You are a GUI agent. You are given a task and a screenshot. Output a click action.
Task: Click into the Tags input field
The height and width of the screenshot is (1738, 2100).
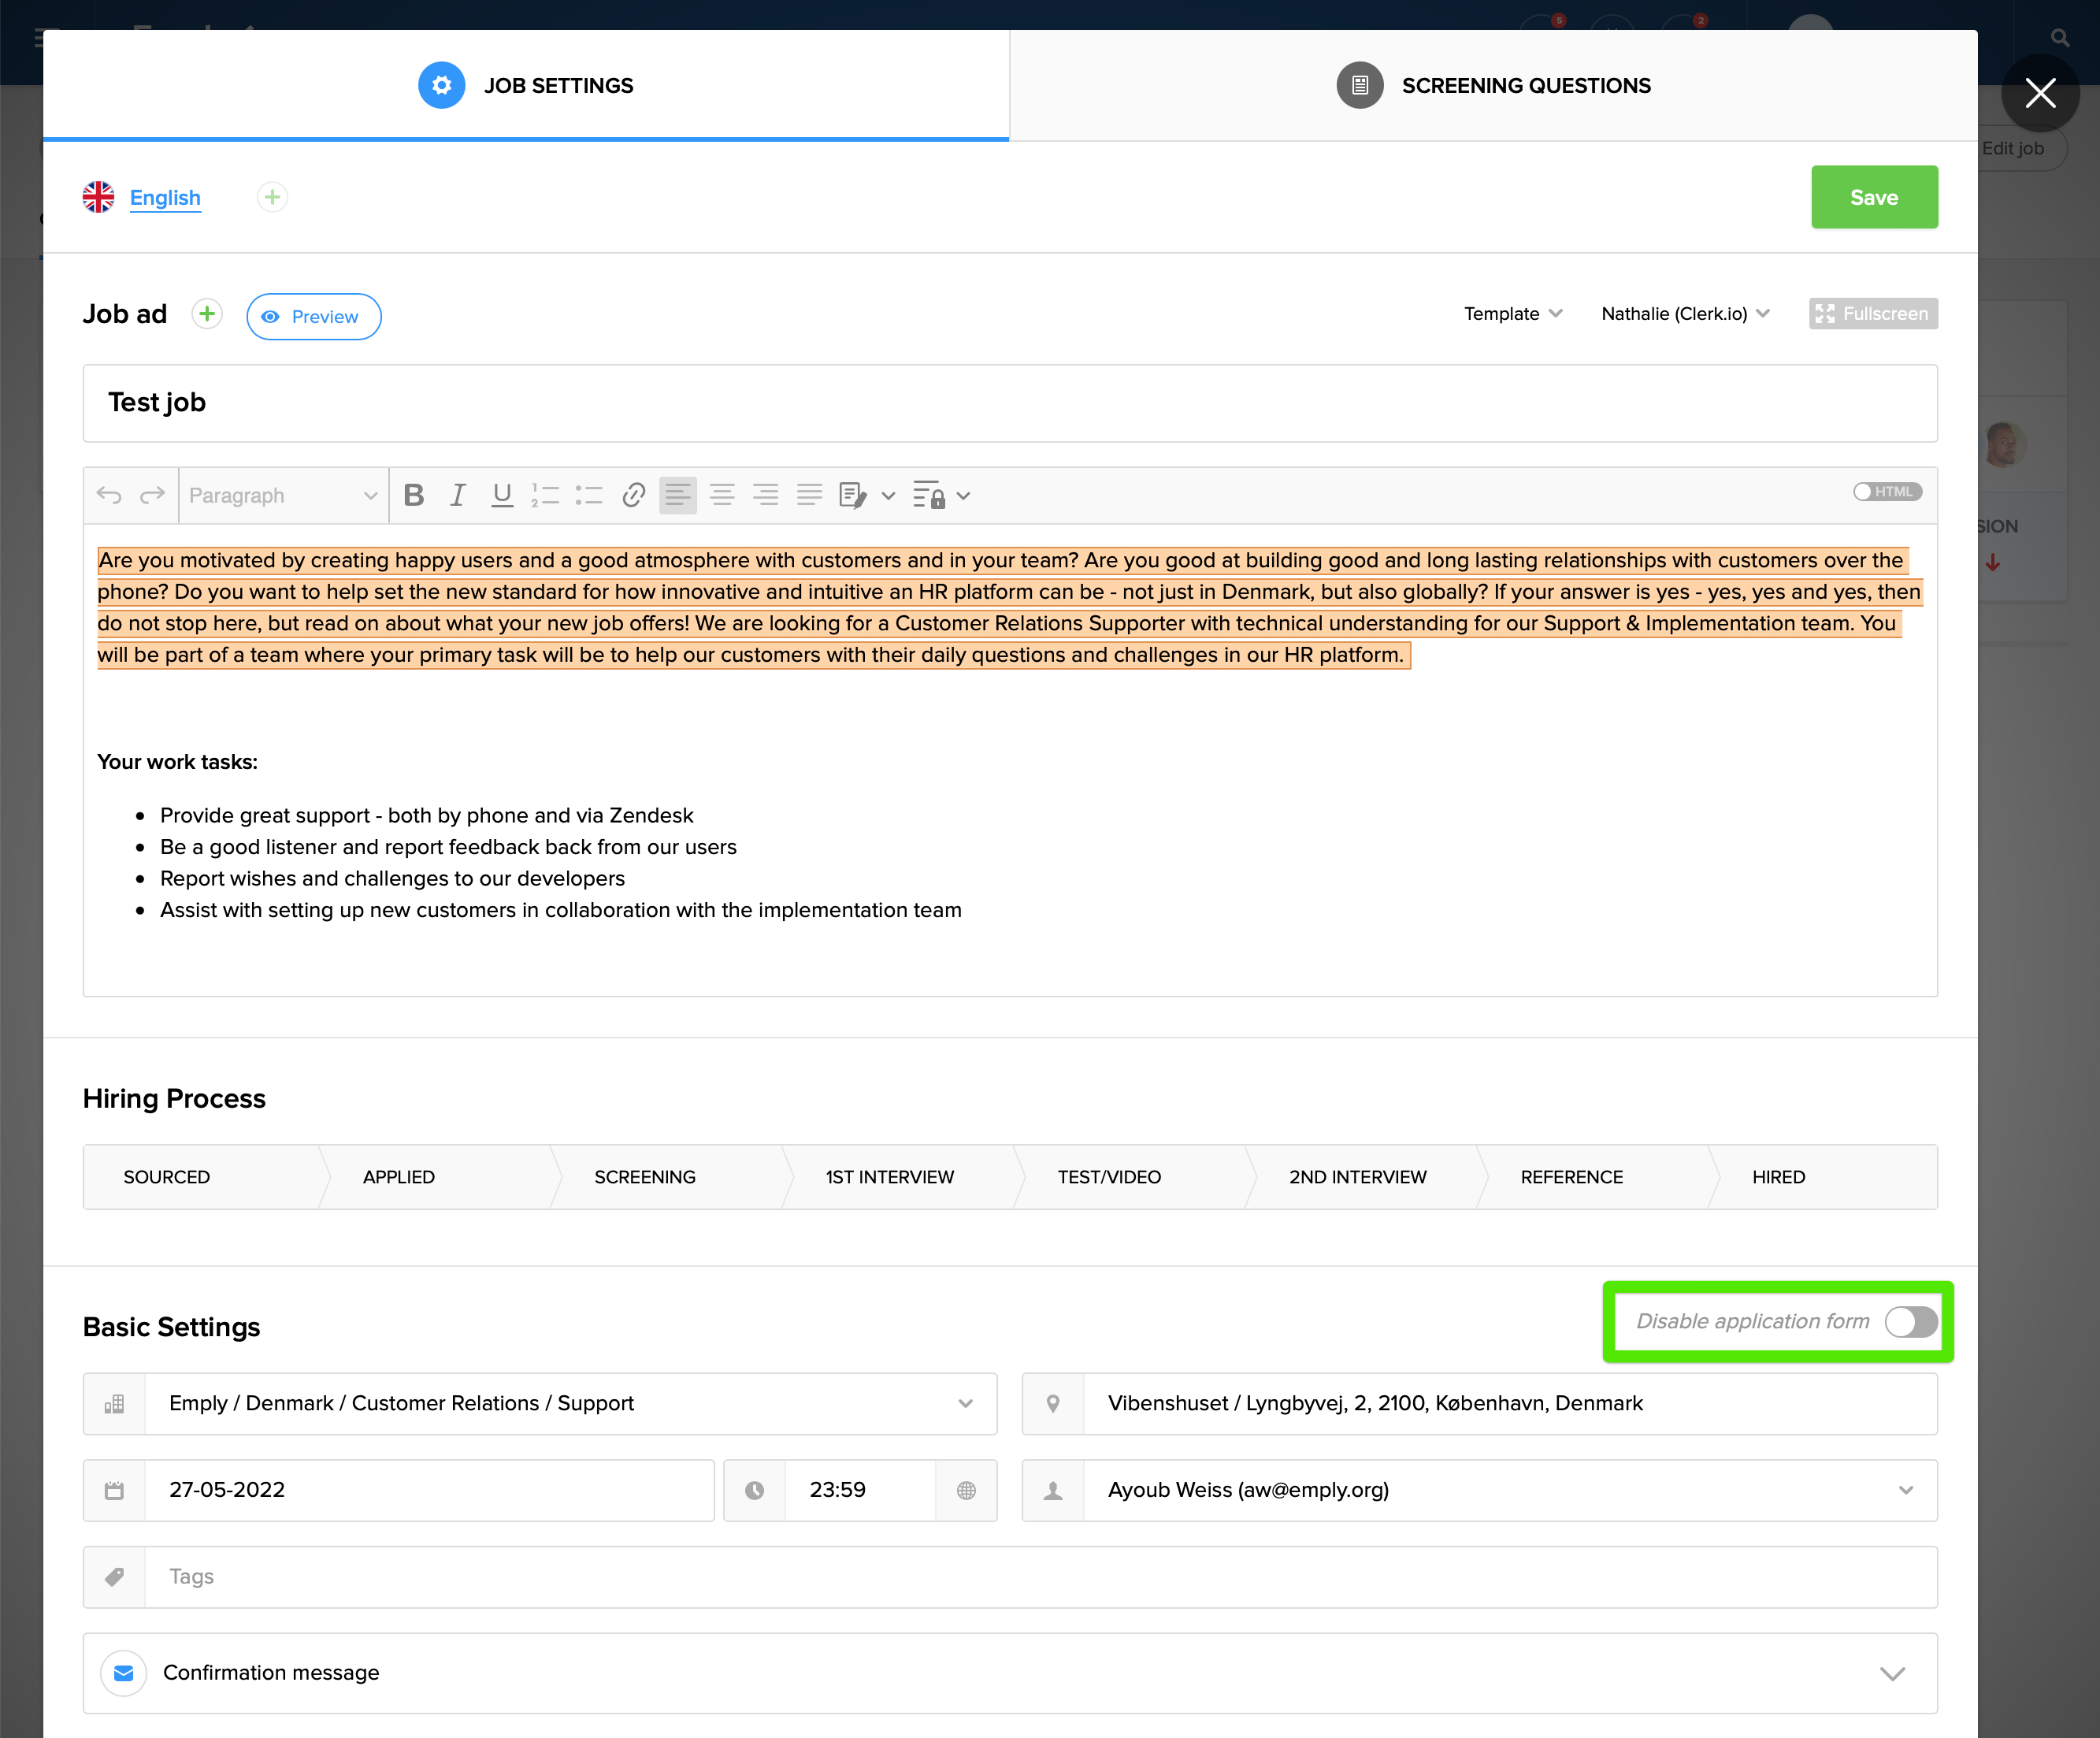[1040, 1577]
